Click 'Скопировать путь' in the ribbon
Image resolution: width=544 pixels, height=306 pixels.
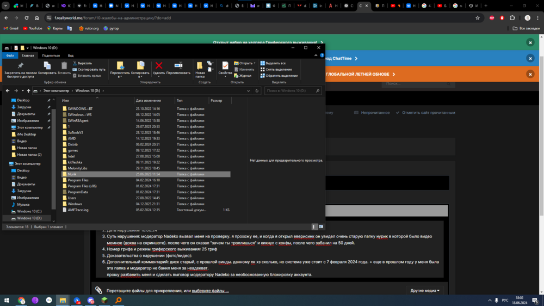pyautogui.click(x=89, y=70)
